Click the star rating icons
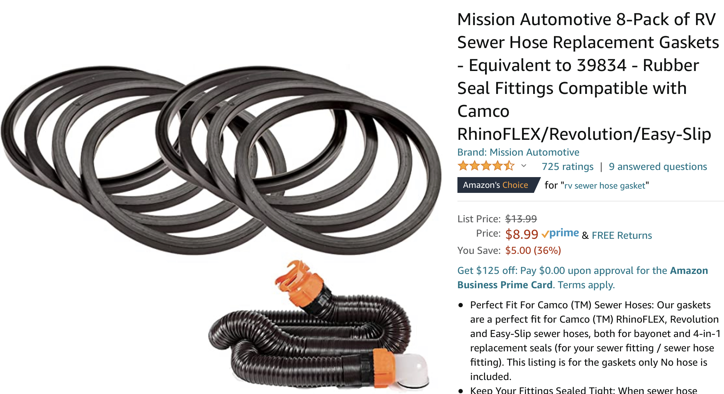The width and height of the screenshot is (724, 394). point(486,166)
